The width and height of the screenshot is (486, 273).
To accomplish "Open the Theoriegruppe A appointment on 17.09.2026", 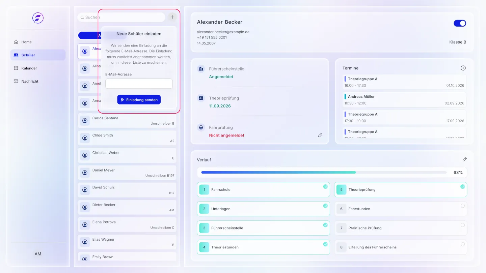I will point(404,118).
